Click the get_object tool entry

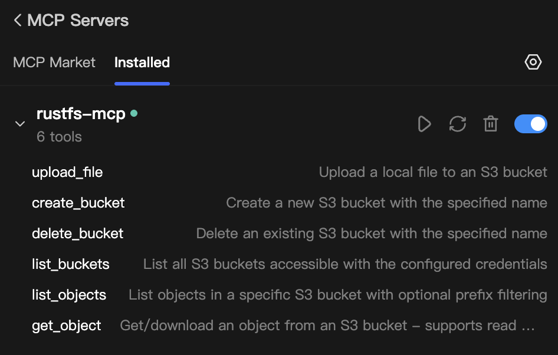pyautogui.click(x=66, y=325)
